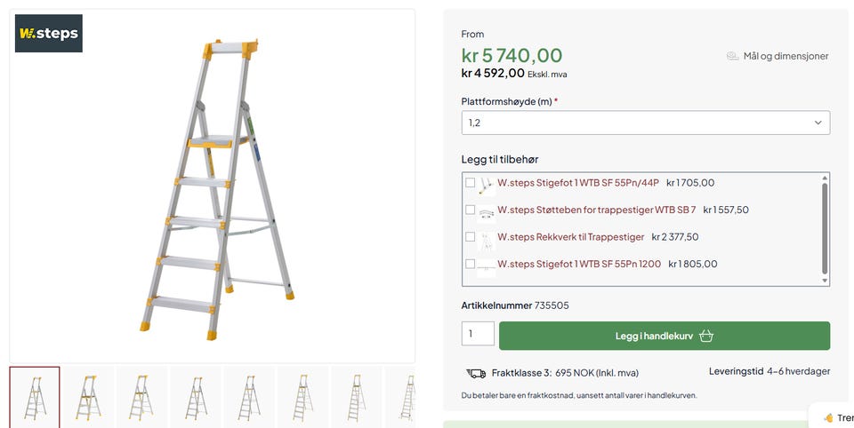The width and height of the screenshot is (854, 428).
Task: Click the W.steps brand logo
Action: coord(48,33)
